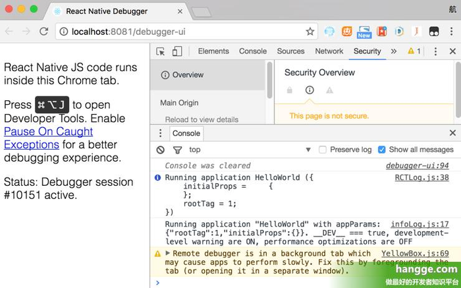Select the Security tab
Viewport: 461px width, 288px height.
(x=367, y=51)
